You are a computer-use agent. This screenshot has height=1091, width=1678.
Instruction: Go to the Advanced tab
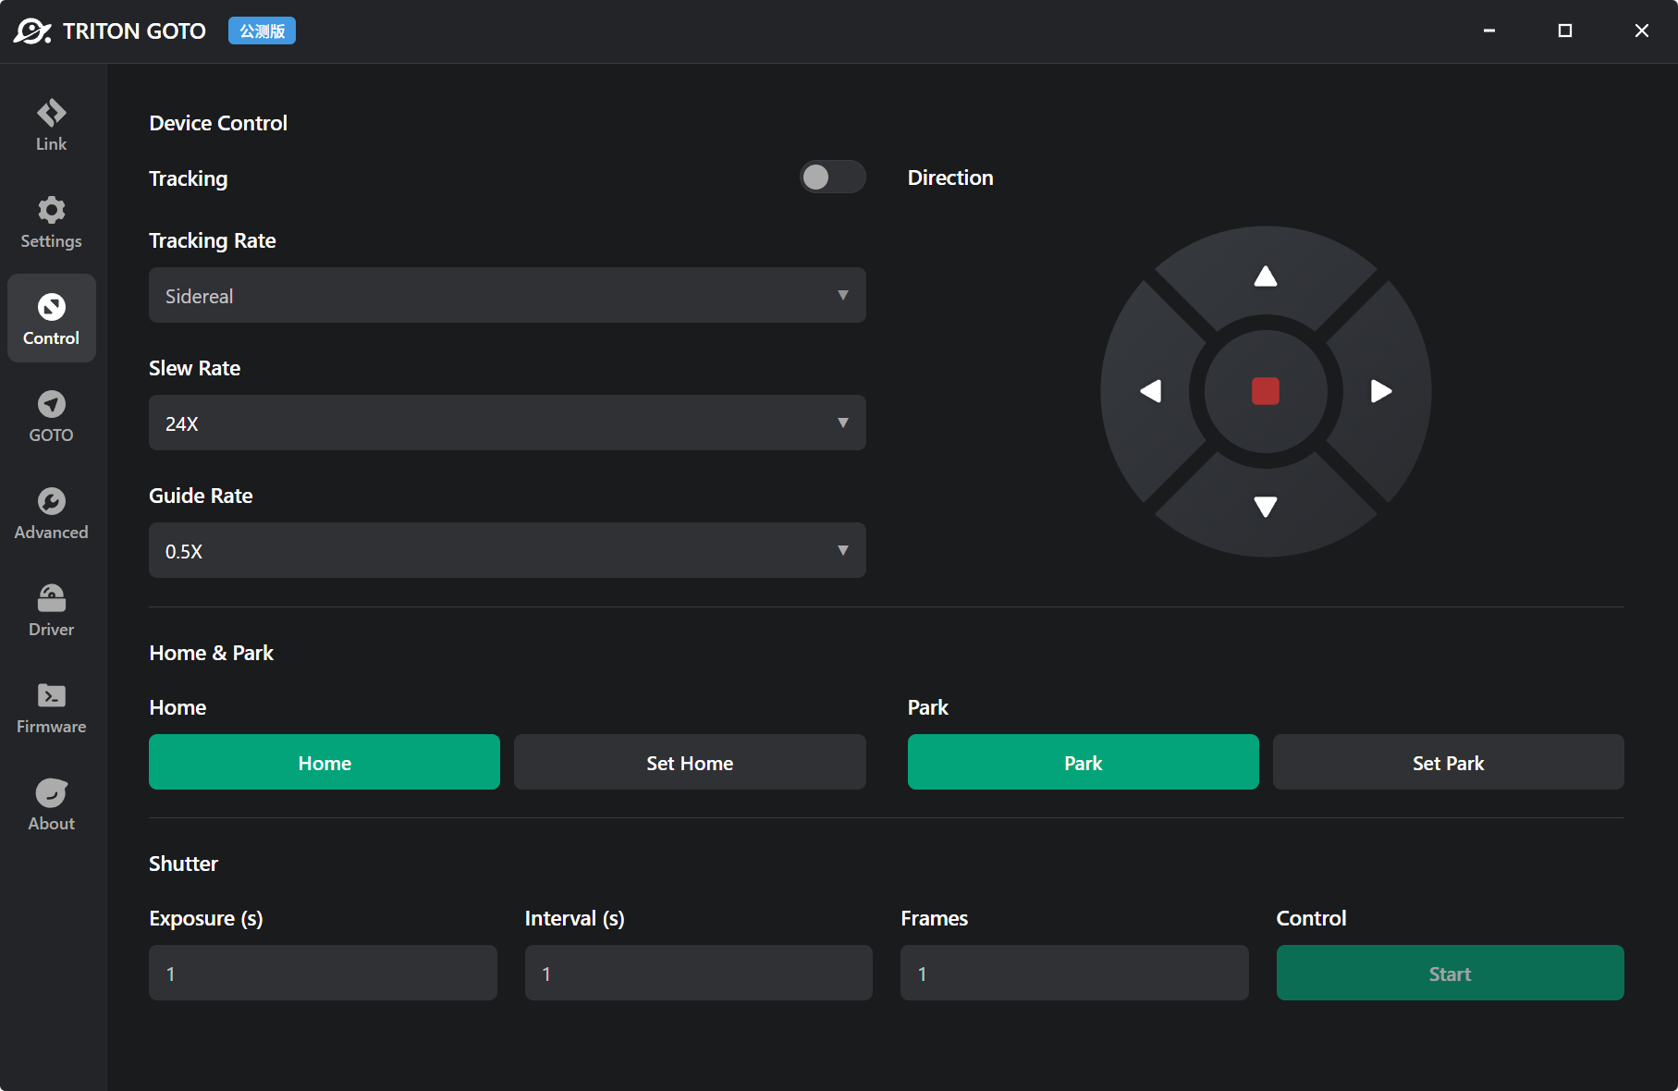pos(52,513)
